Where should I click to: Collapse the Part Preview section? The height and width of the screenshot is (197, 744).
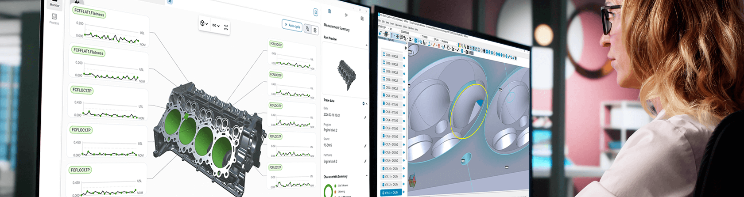(366, 45)
